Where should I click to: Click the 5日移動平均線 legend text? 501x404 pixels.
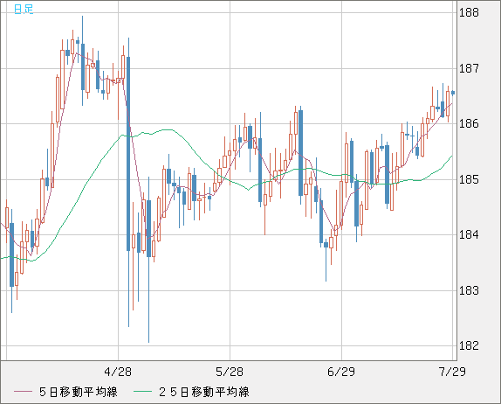[x=79, y=392]
